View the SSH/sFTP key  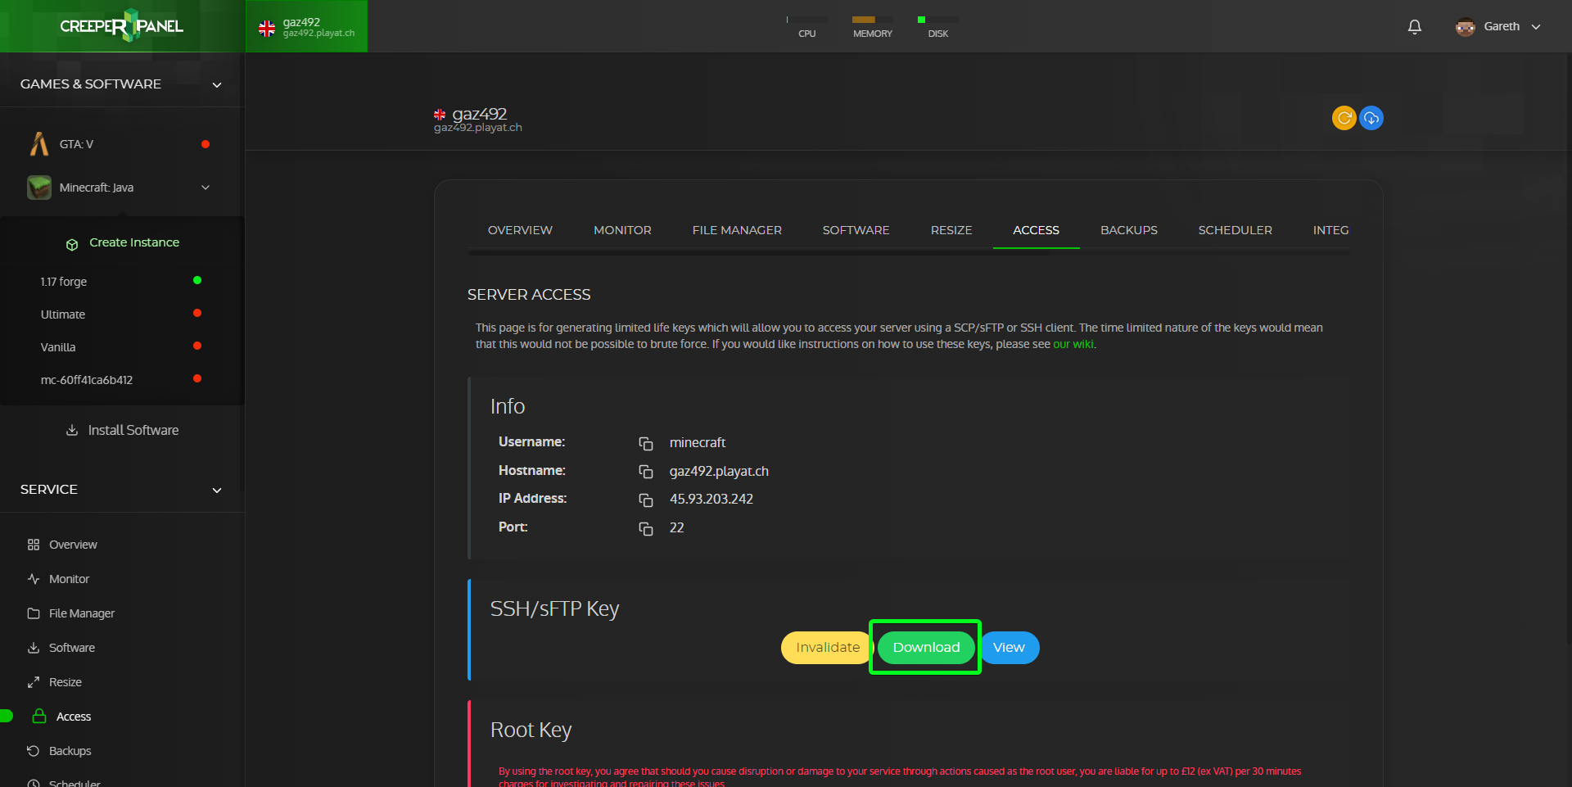click(1009, 648)
